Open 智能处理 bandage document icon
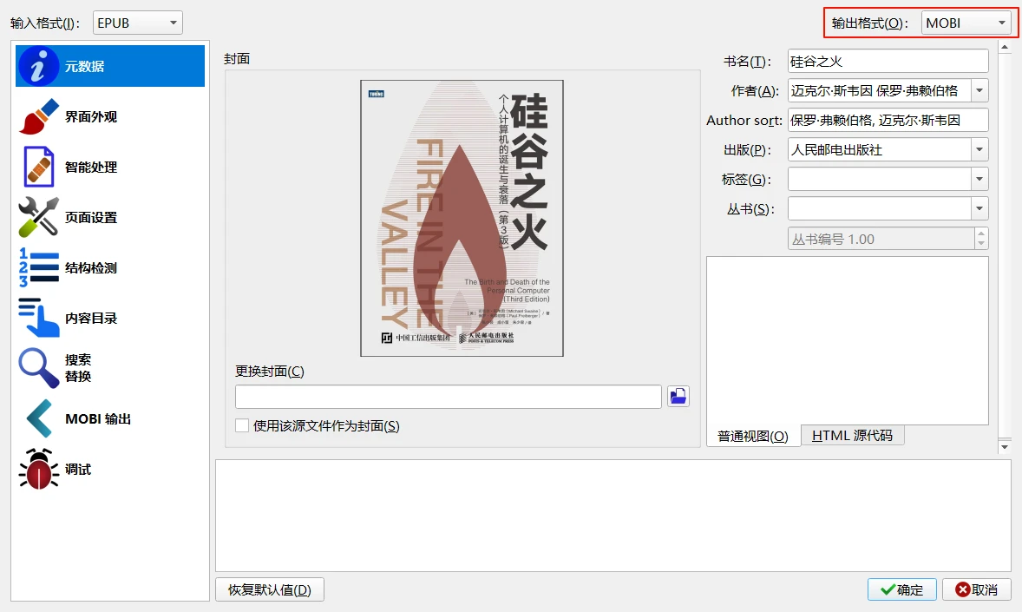Viewport: 1022px width, 612px height. (x=38, y=167)
